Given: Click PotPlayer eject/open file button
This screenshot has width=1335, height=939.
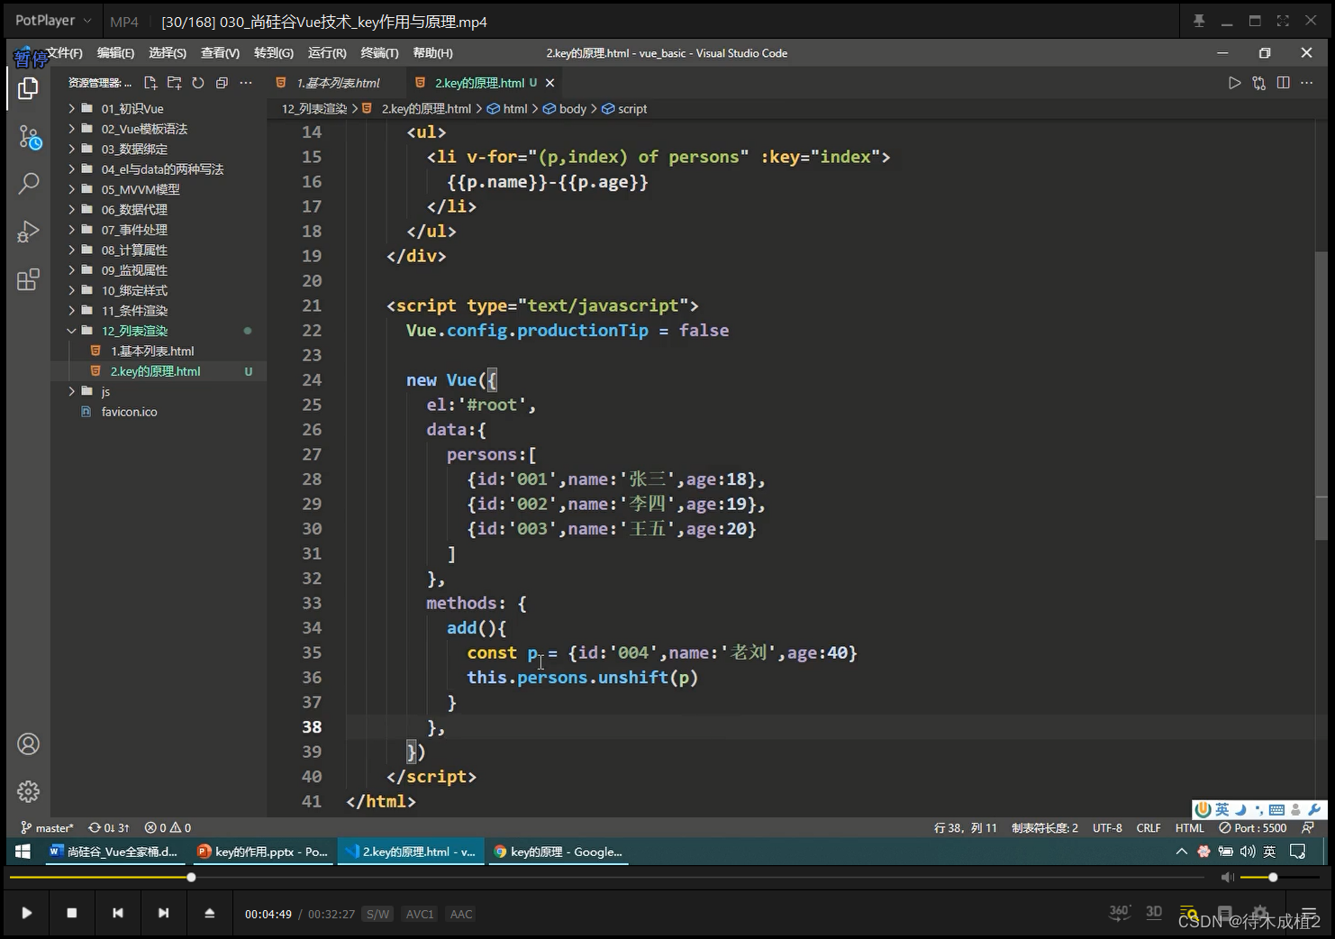Looking at the screenshot, I should click(x=209, y=913).
